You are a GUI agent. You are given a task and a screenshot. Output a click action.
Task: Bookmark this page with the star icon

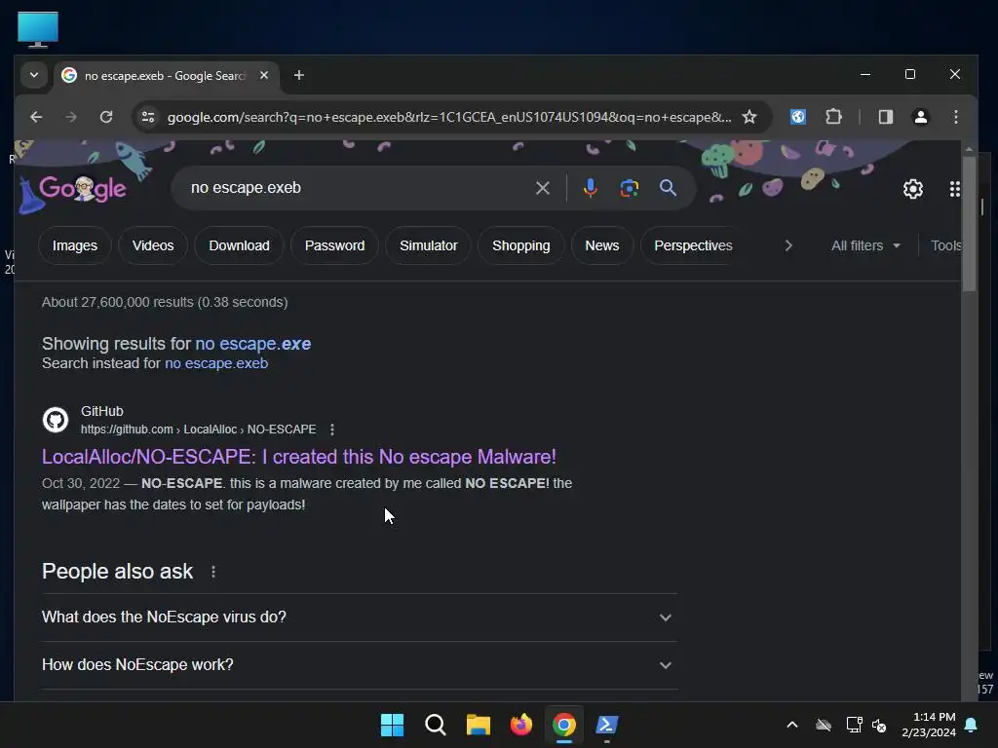(749, 117)
